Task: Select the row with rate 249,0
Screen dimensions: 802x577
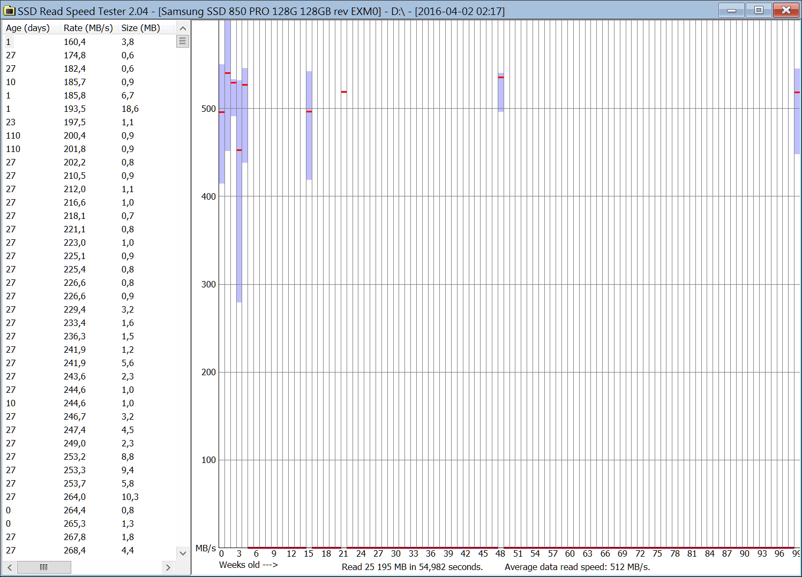Action: pyautogui.click(x=89, y=443)
